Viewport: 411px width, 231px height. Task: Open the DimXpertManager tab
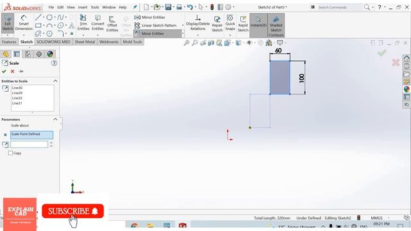tap(39, 54)
